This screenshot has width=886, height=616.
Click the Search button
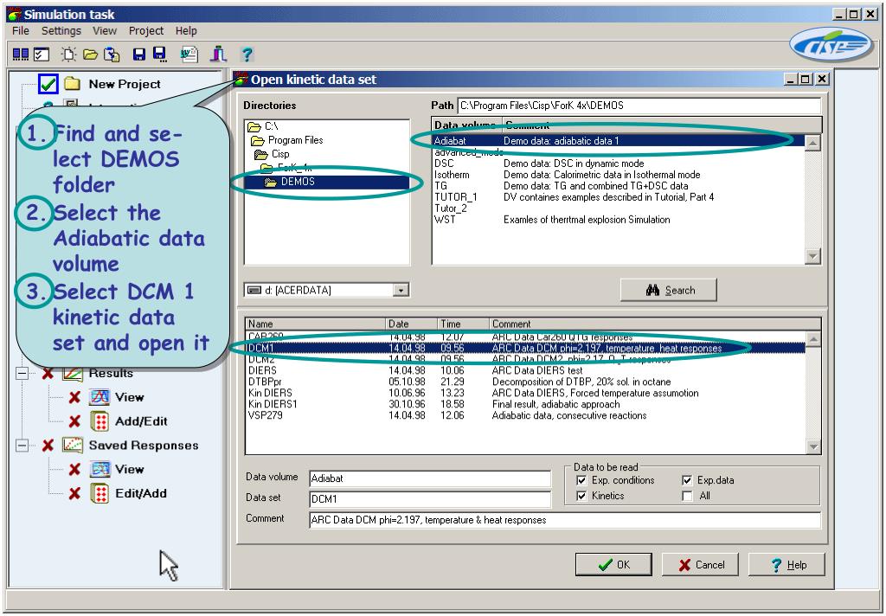coord(669,291)
